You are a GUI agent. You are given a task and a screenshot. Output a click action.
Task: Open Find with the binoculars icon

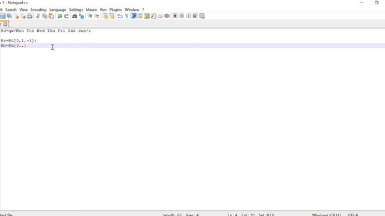pos(75,16)
